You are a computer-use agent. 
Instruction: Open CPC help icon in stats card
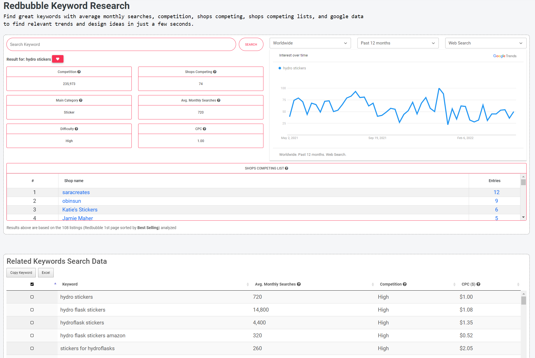pos(204,129)
